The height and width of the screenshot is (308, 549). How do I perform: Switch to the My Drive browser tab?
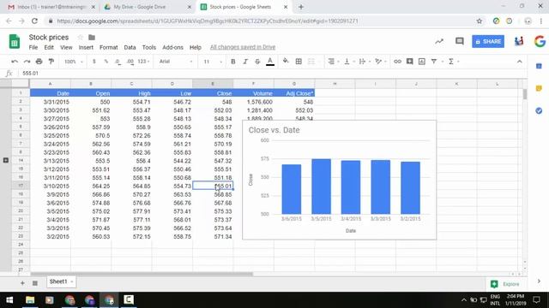pyautogui.click(x=147, y=7)
